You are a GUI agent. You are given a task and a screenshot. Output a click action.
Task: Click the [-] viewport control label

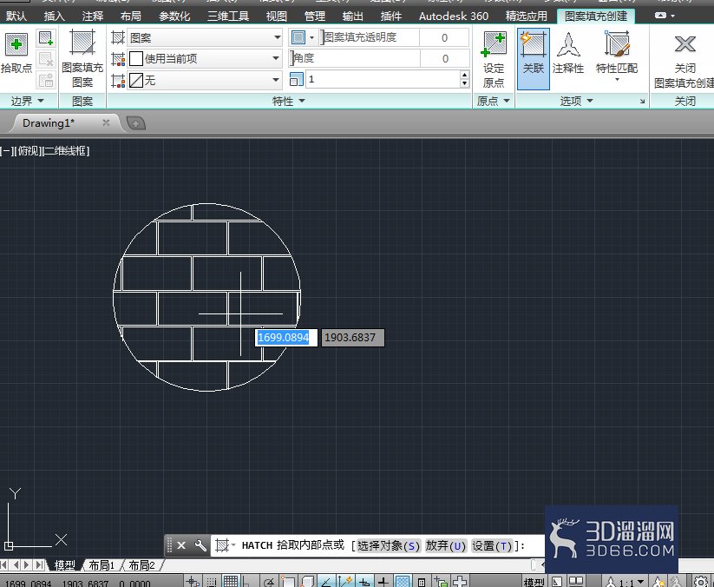pyautogui.click(x=8, y=151)
